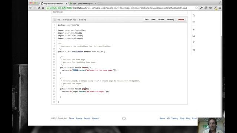The height and width of the screenshot is (133, 237).
Task: Click the gear-shaped extension icon in toolbar
Action: (x=206, y=8)
